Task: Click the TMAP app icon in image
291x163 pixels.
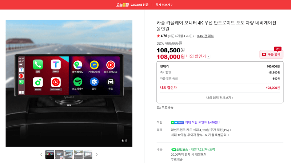Action: click(x=56, y=65)
